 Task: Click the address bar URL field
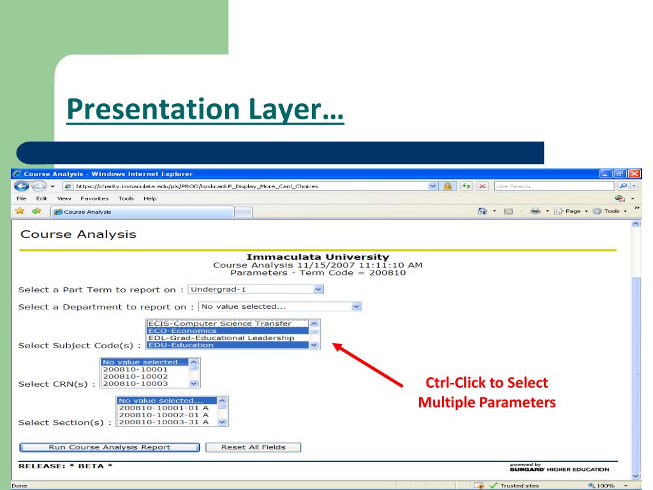(246, 186)
